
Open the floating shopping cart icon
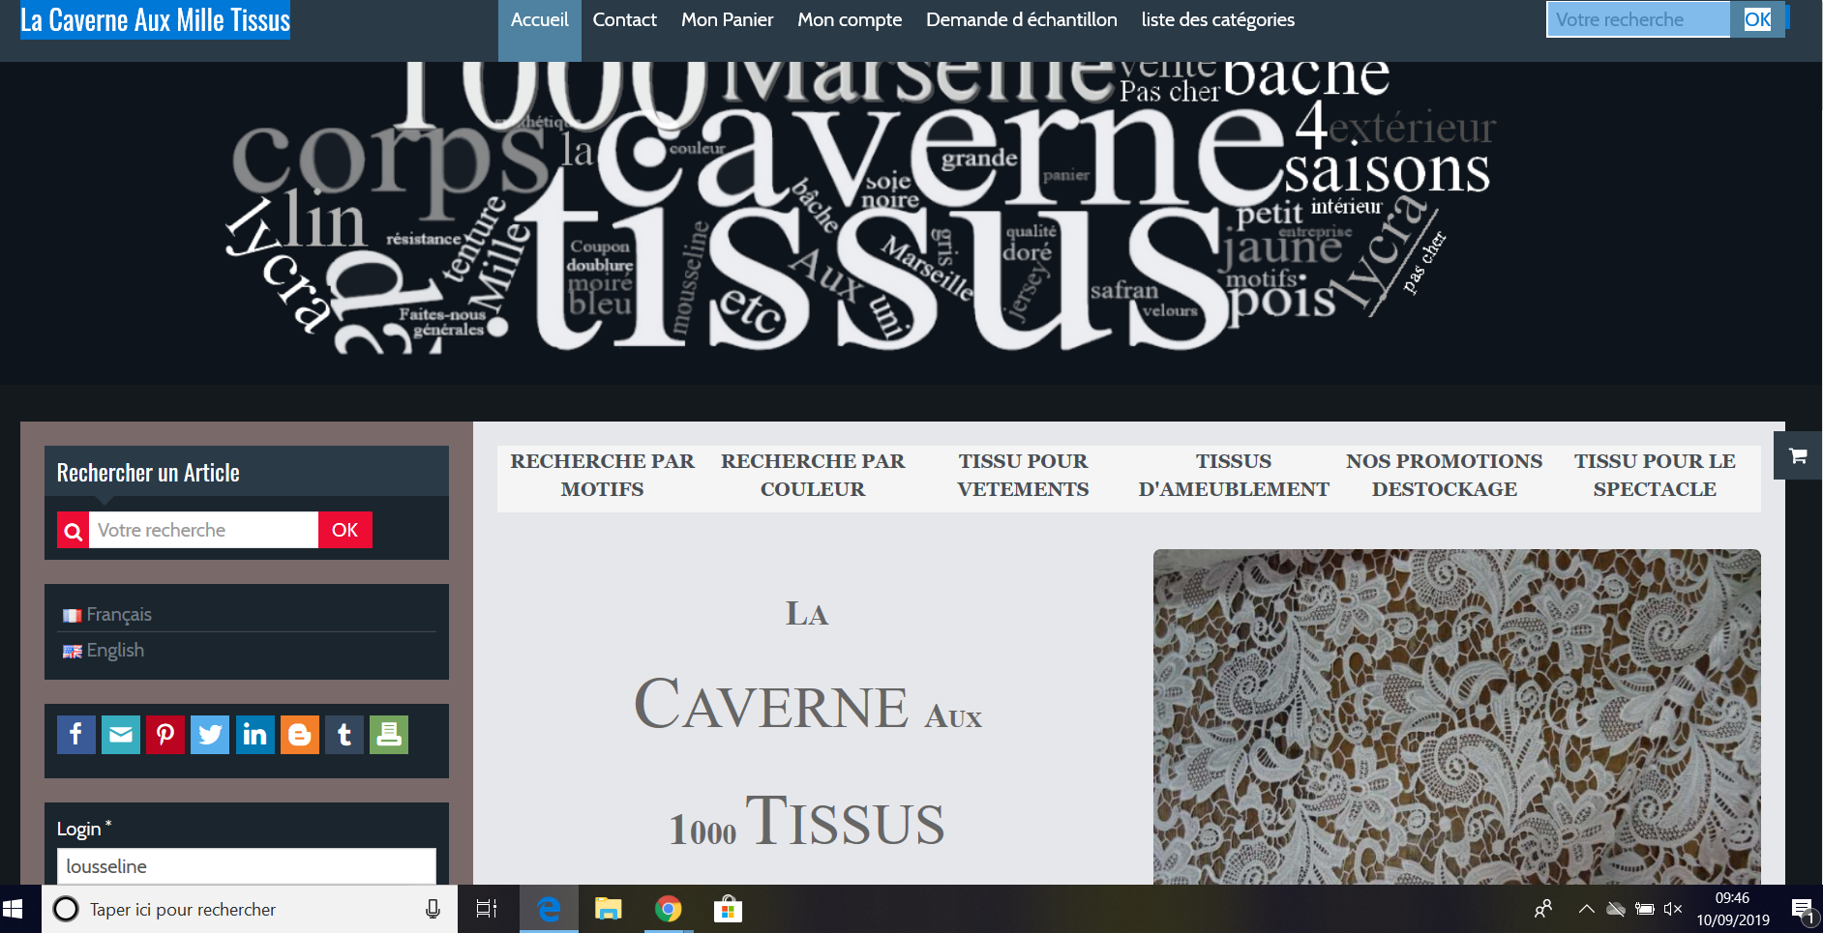pos(1798,455)
